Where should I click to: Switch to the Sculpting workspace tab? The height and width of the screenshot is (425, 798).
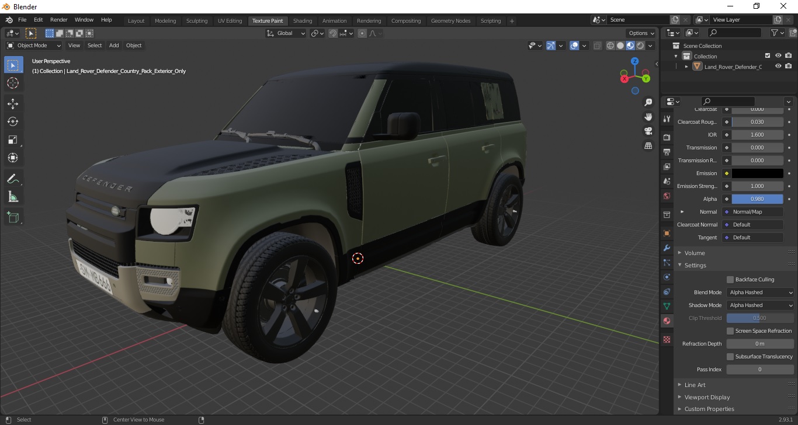(197, 21)
